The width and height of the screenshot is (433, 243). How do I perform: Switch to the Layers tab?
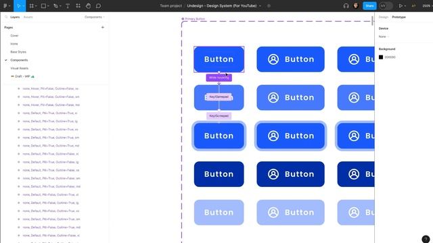[x=15, y=17]
